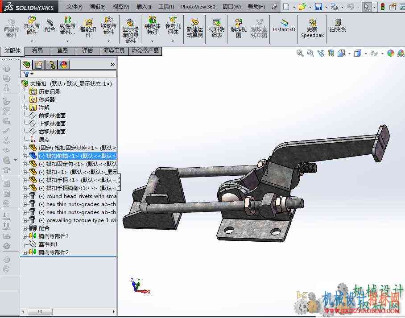Click the Edit Component (编辑零部件) tool

pos(11,29)
